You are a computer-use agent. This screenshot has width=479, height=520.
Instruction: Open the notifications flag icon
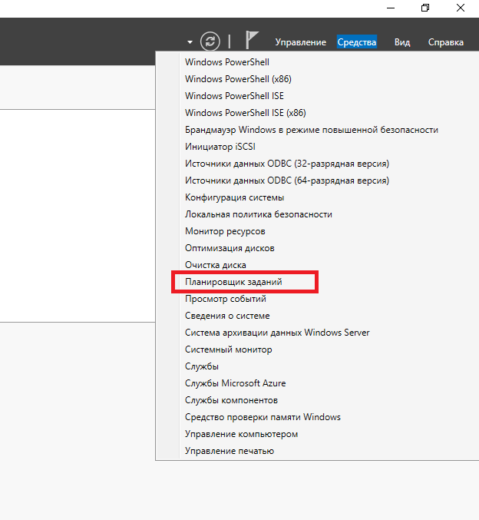(x=252, y=41)
